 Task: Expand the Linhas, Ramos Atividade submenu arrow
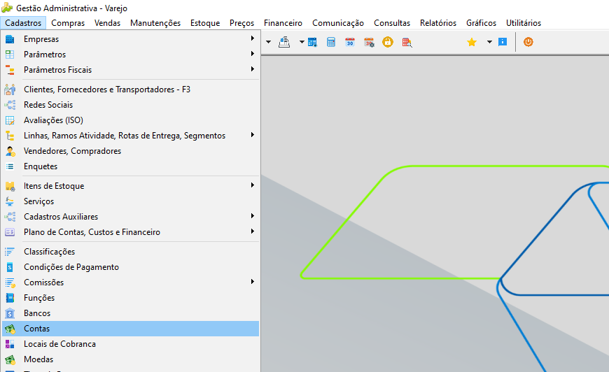click(253, 134)
